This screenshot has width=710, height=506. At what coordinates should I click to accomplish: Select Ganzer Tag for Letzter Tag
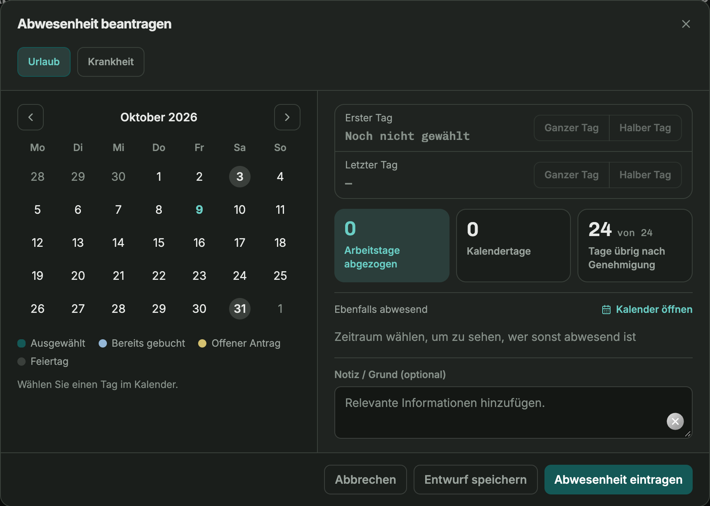pyautogui.click(x=571, y=175)
